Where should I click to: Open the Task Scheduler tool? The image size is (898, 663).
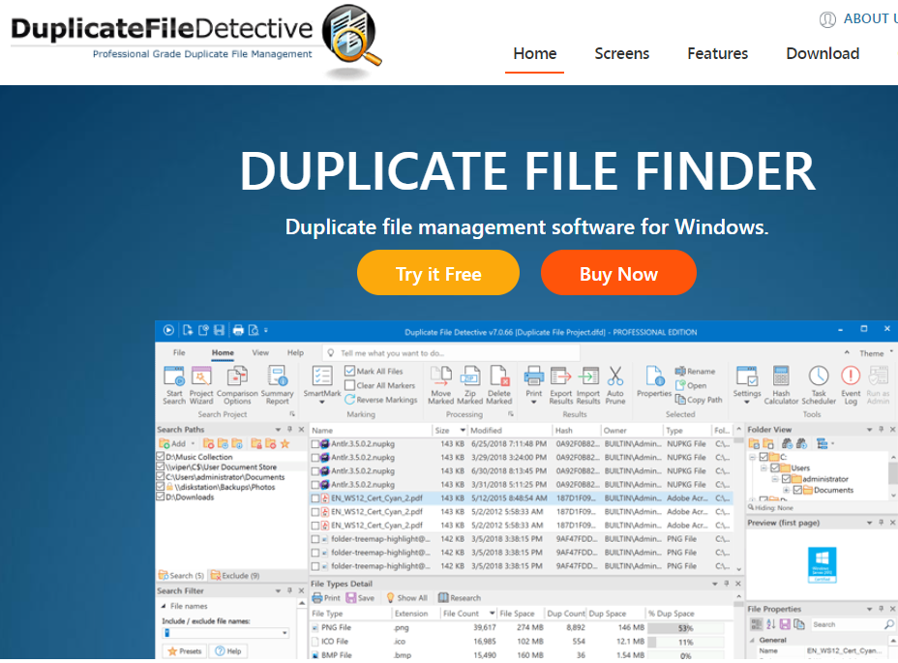pos(819,385)
